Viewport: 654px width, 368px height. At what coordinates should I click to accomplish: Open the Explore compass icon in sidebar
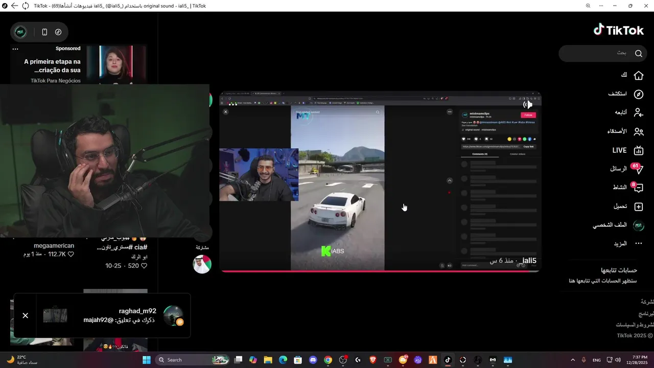click(x=638, y=94)
